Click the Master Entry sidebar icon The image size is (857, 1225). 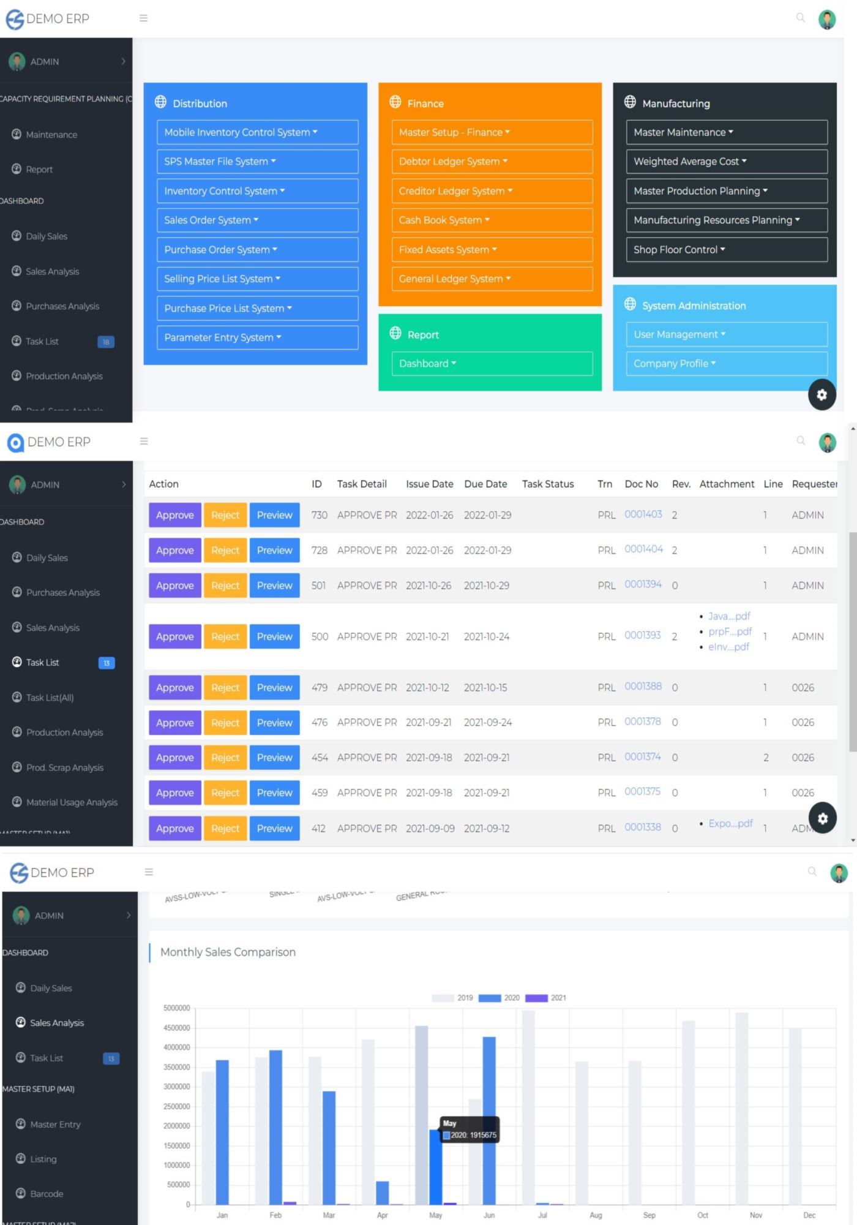21,1124
